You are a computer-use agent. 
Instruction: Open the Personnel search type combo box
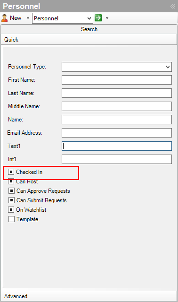tap(63, 18)
